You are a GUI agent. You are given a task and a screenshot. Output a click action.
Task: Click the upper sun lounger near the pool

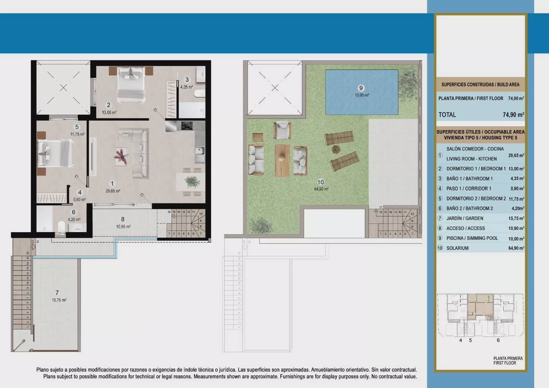coord(339,139)
